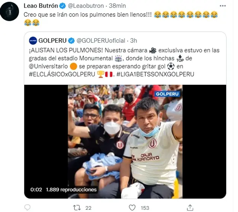Open the GOLPERU account name
The image size is (238, 212).
coord(52,41)
